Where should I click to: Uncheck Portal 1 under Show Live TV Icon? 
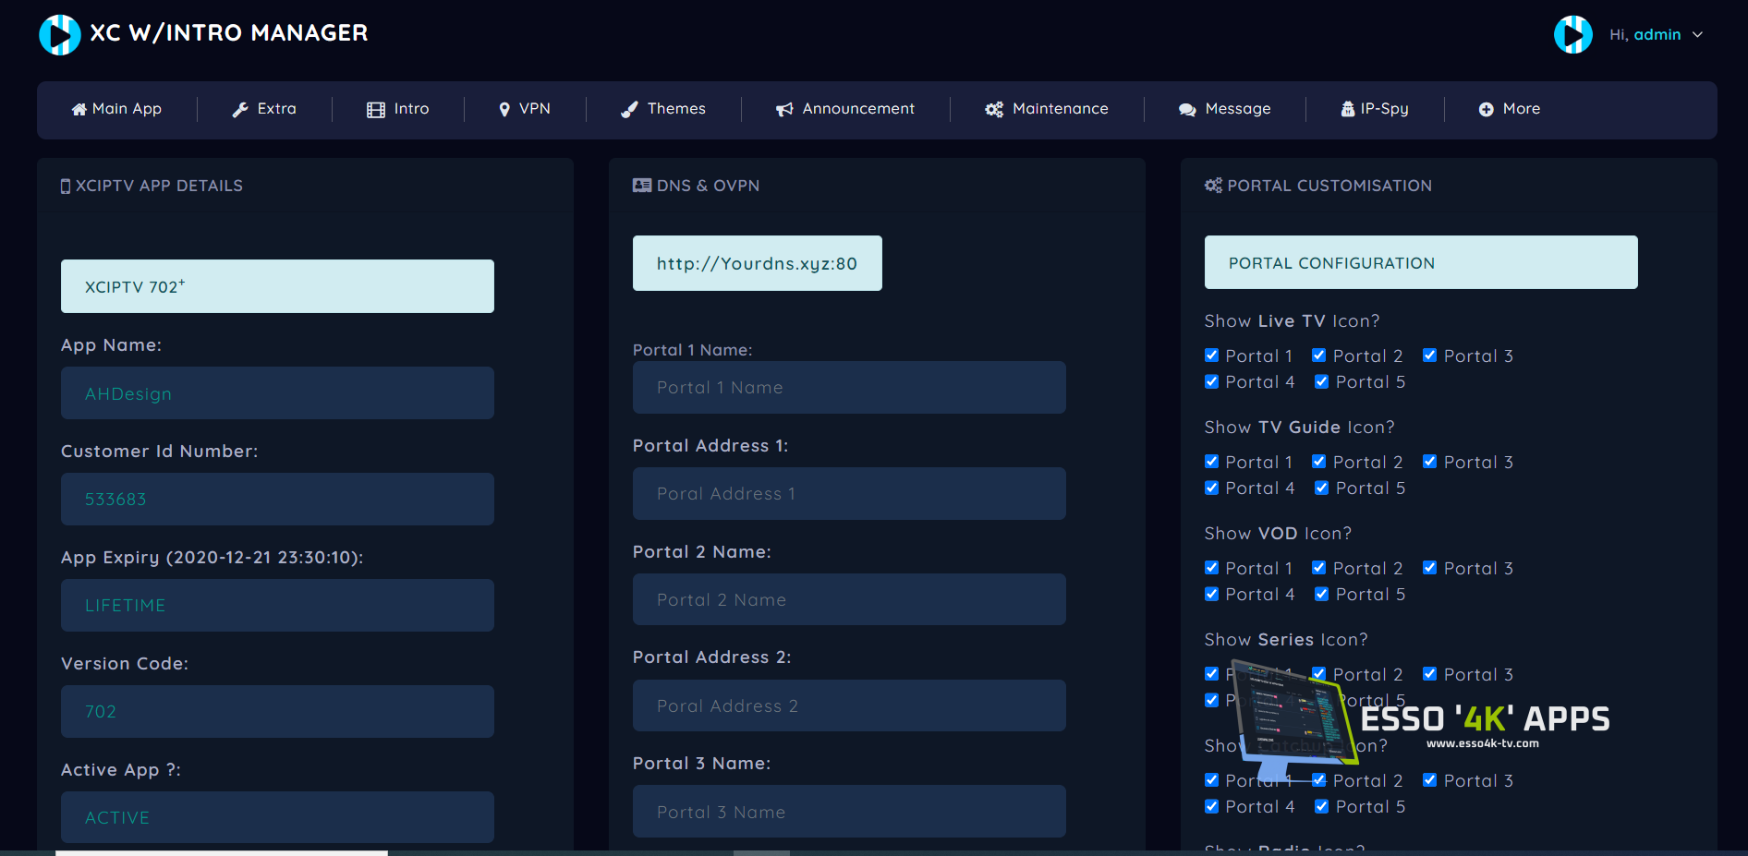pyautogui.click(x=1212, y=356)
